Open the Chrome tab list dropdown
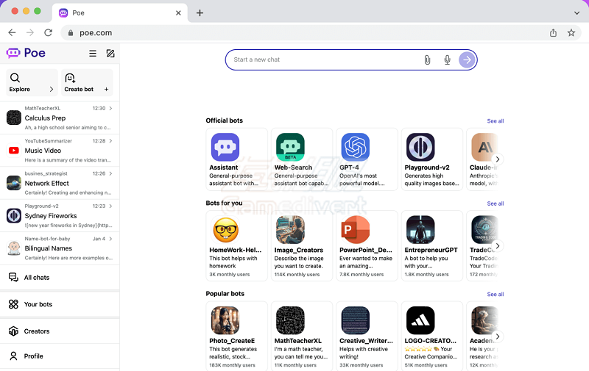 click(576, 12)
